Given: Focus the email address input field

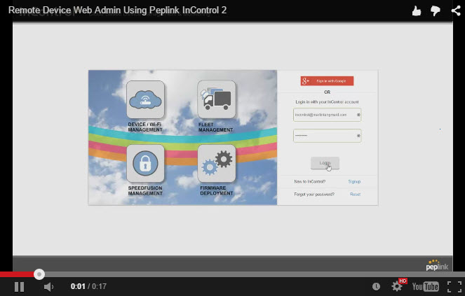Looking at the screenshot, I should tap(327, 114).
